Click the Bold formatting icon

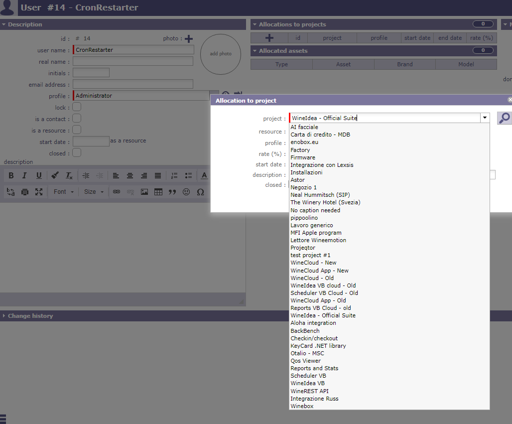(x=11, y=175)
